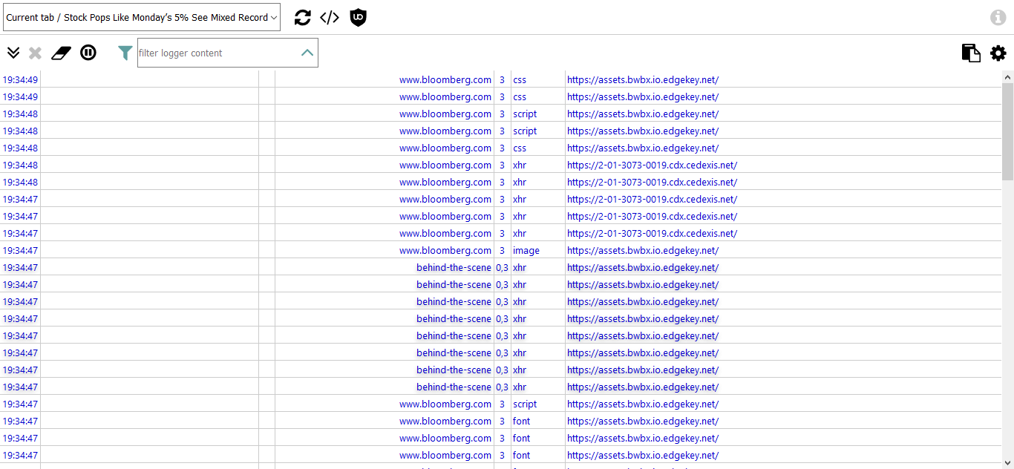Export logger content via clipboard icon
The width and height of the screenshot is (1014, 469).
(971, 53)
